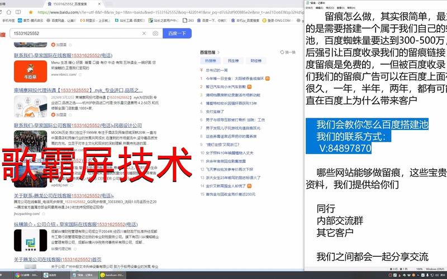
Task: Click the 同行 line in Notepad
Action: (326, 209)
